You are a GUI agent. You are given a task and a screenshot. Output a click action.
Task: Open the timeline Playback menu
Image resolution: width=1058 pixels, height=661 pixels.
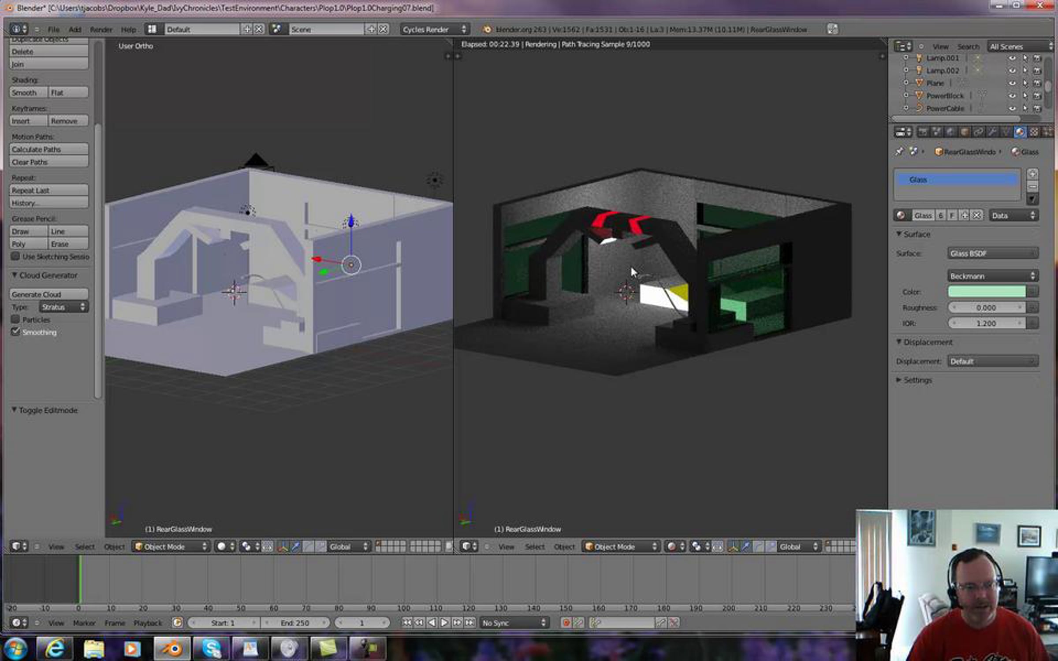point(148,623)
